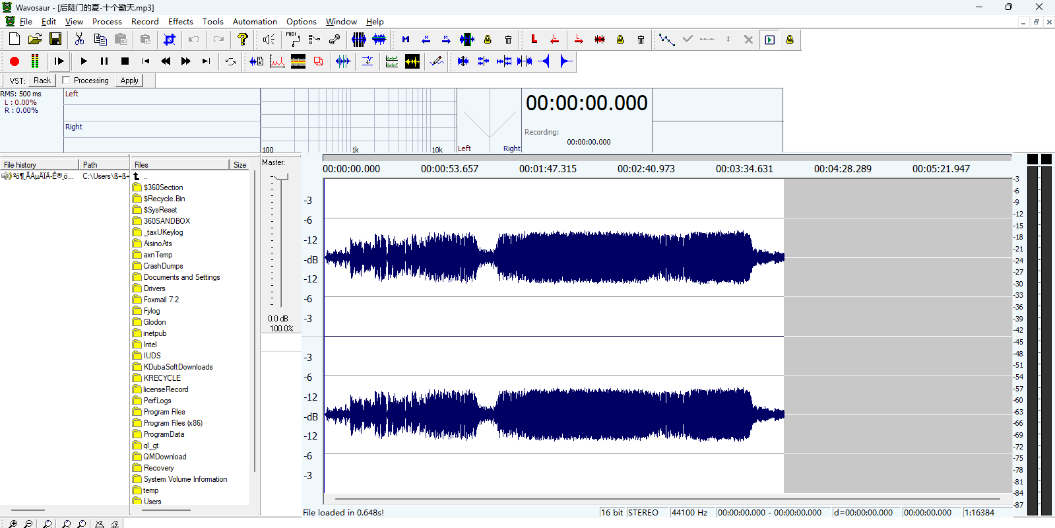Click the red Record button
Viewport: 1055px width, 528px height.
click(x=15, y=61)
